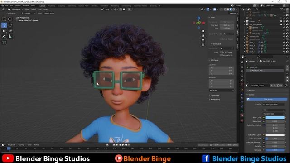
Task: Select the Annotate pencil tool
Action: tap(4, 37)
